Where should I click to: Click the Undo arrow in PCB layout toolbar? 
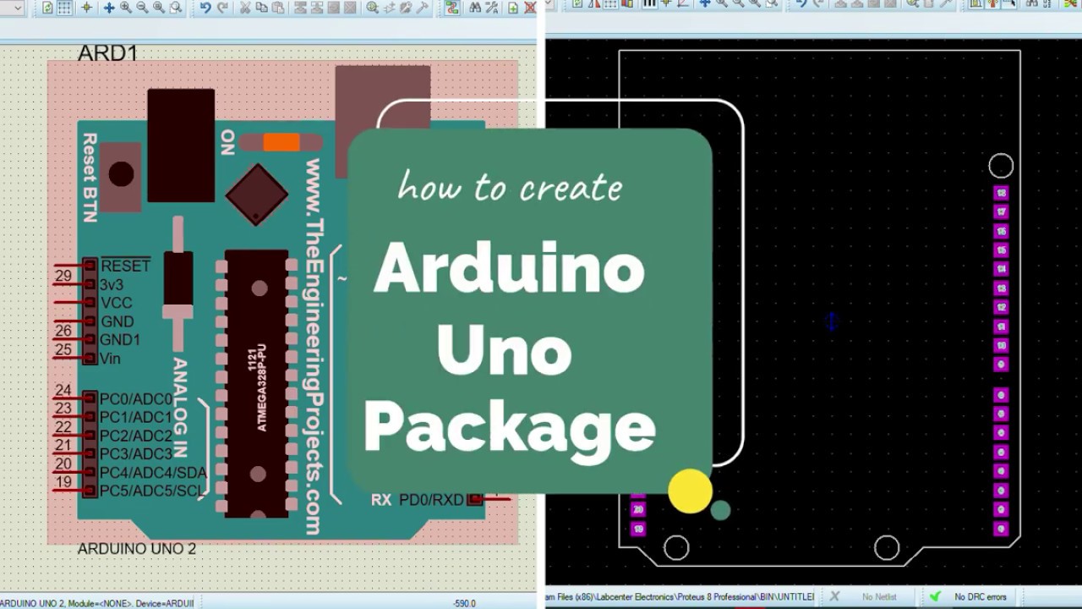click(802, 4)
